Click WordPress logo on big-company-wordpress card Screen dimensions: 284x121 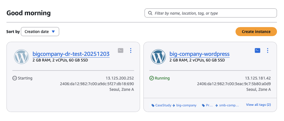point(158,57)
